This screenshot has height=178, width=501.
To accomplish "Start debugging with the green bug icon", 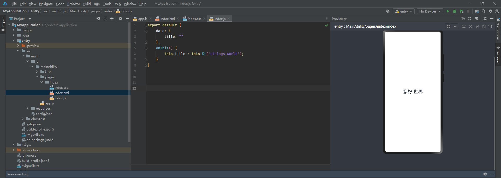I will click(x=455, y=11).
